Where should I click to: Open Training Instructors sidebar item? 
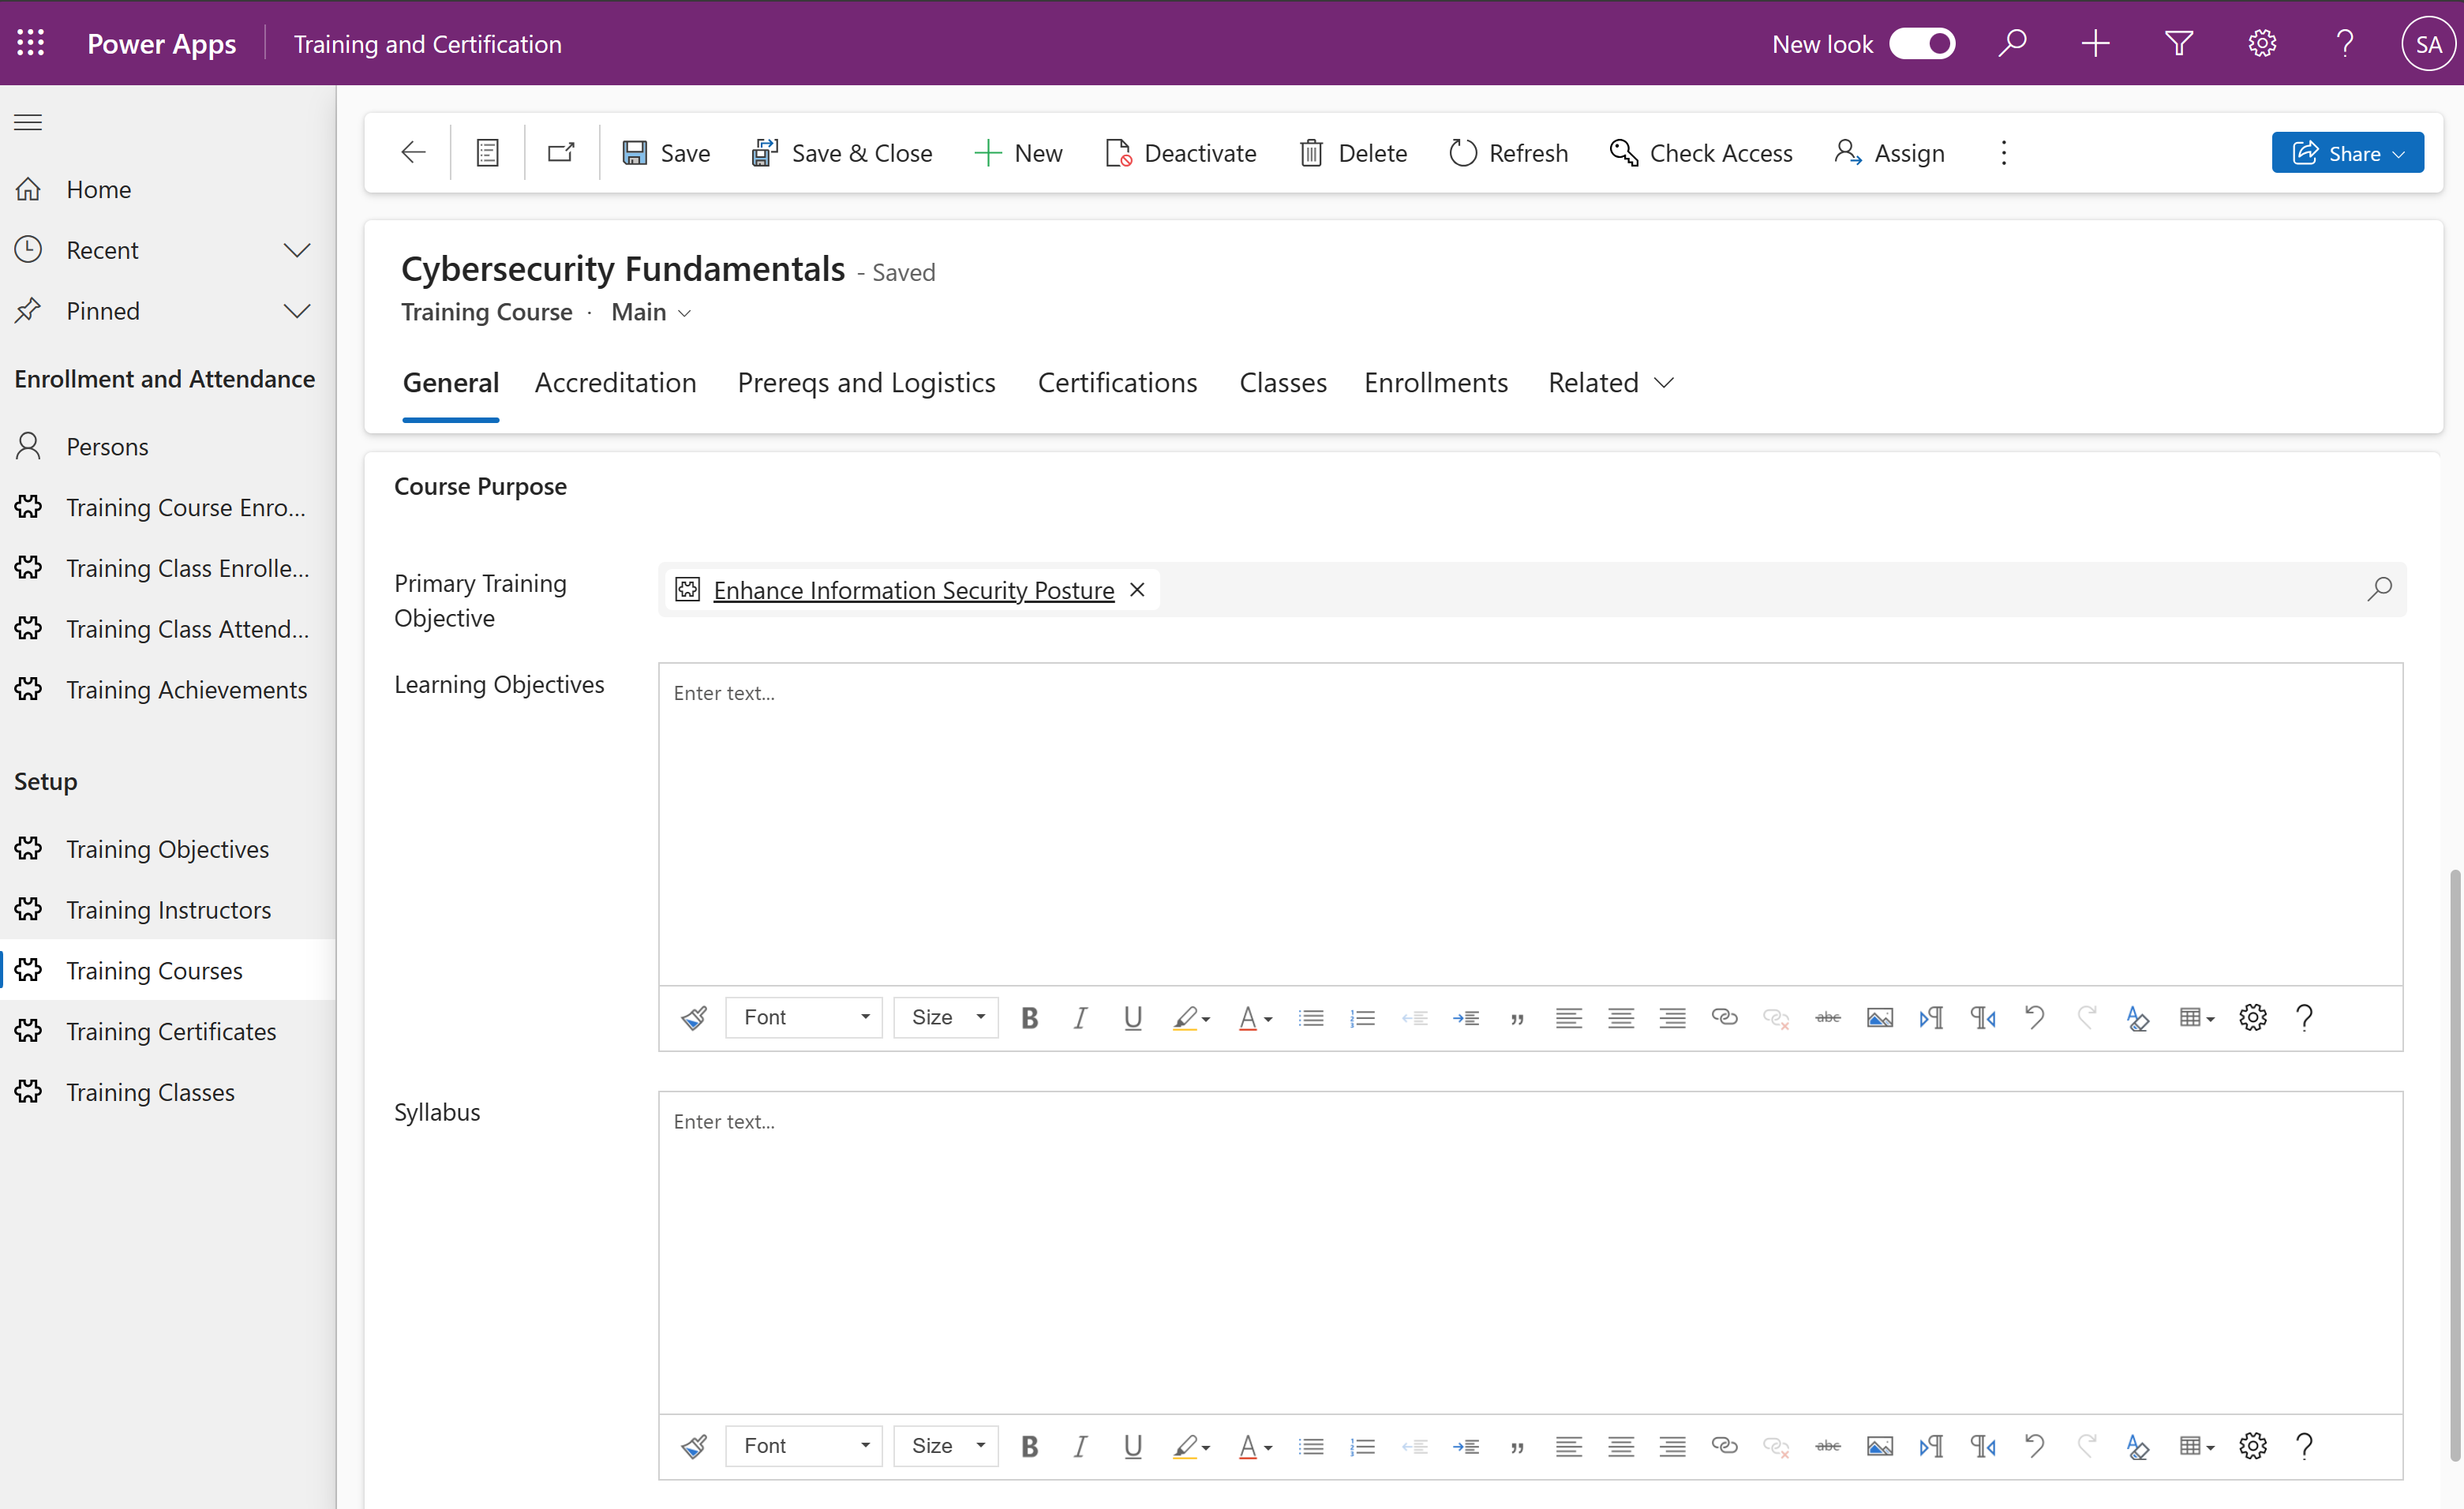[x=168, y=909]
